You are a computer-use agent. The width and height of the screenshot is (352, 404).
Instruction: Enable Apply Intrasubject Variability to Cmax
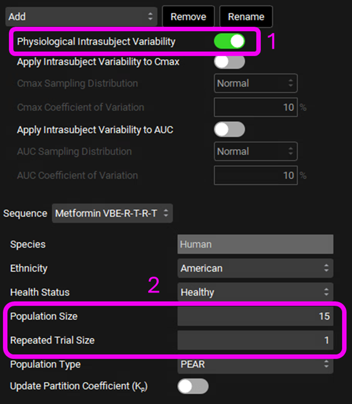(x=229, y=62)
